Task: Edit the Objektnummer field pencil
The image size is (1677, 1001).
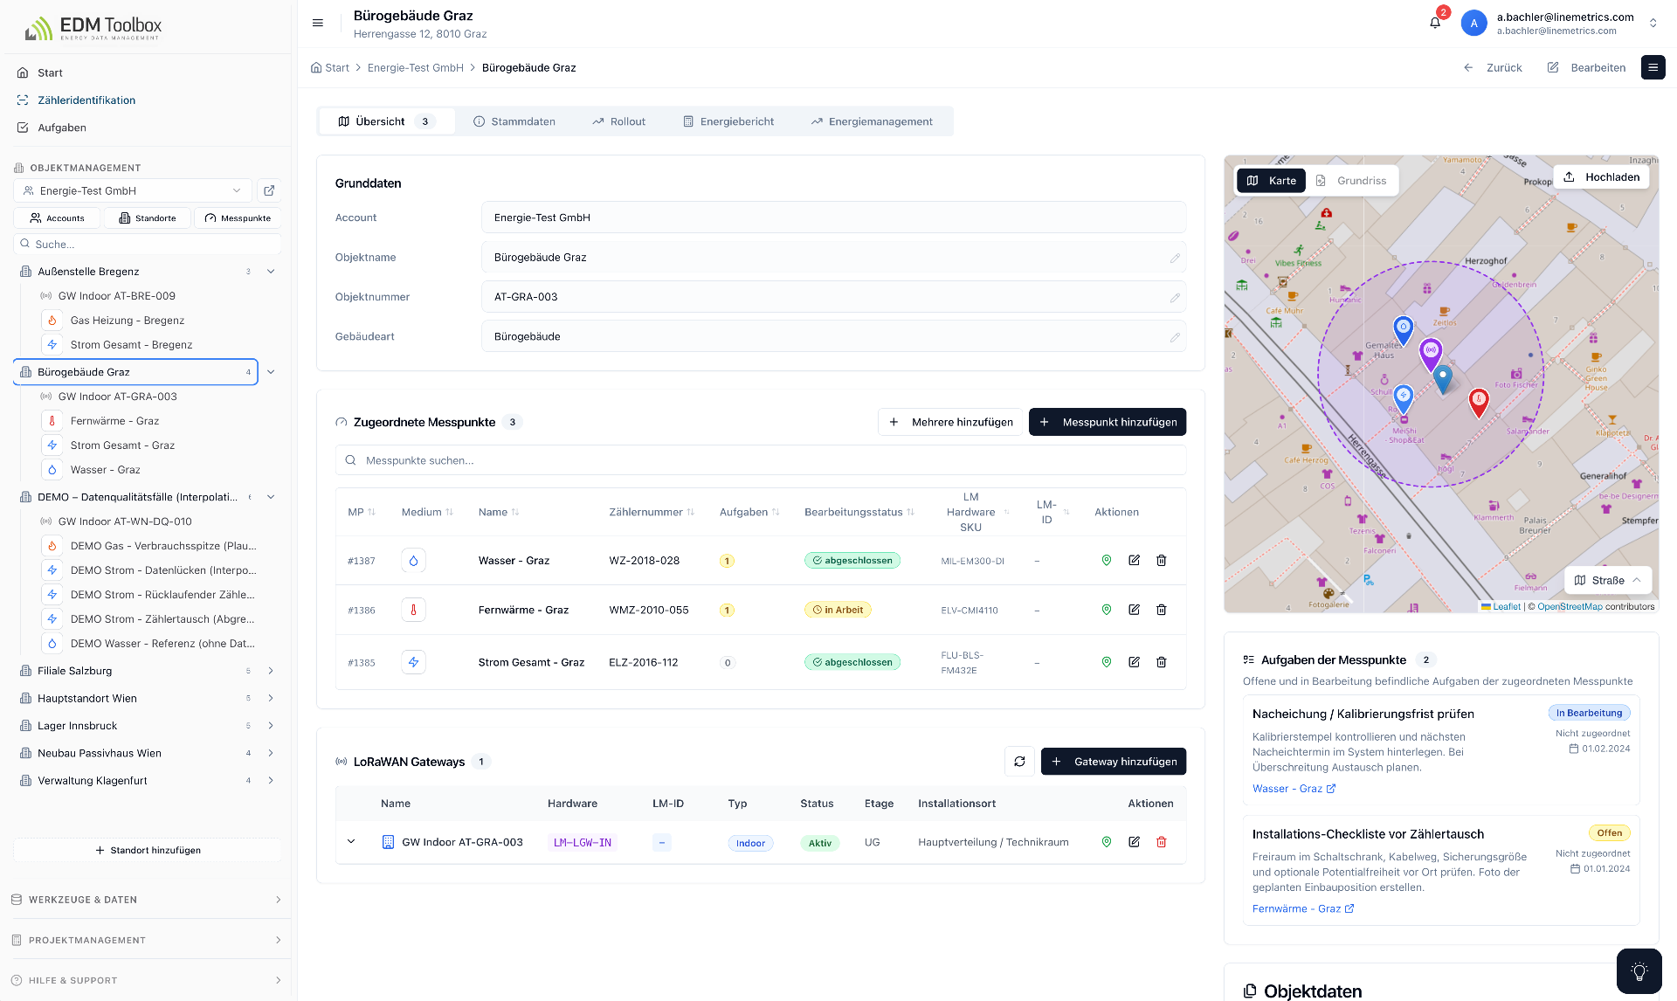Action: coord(1175,297)
